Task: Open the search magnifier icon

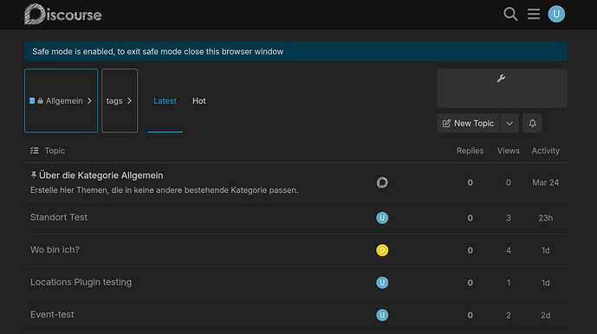Action: (510, 15)
